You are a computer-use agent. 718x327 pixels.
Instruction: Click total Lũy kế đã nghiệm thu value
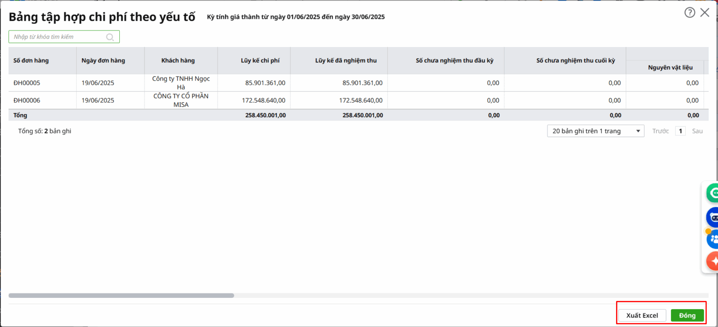(363, 115)
